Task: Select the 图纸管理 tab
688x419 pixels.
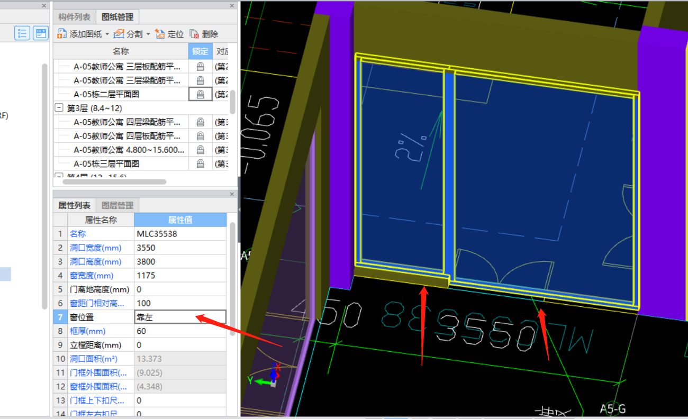Action: 118,17
